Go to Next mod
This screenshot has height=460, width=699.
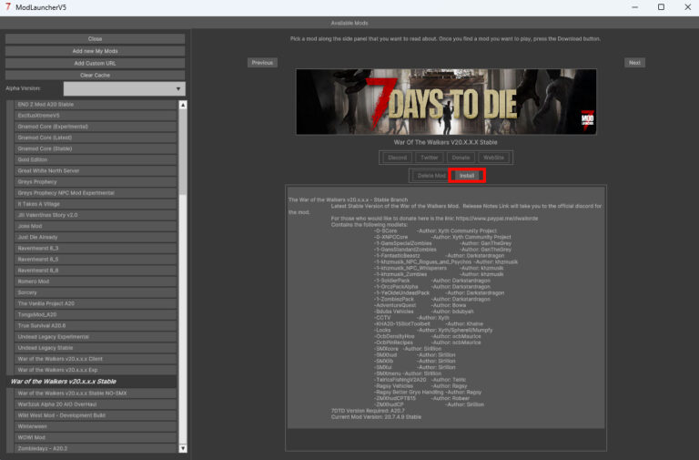click(634, 63)
